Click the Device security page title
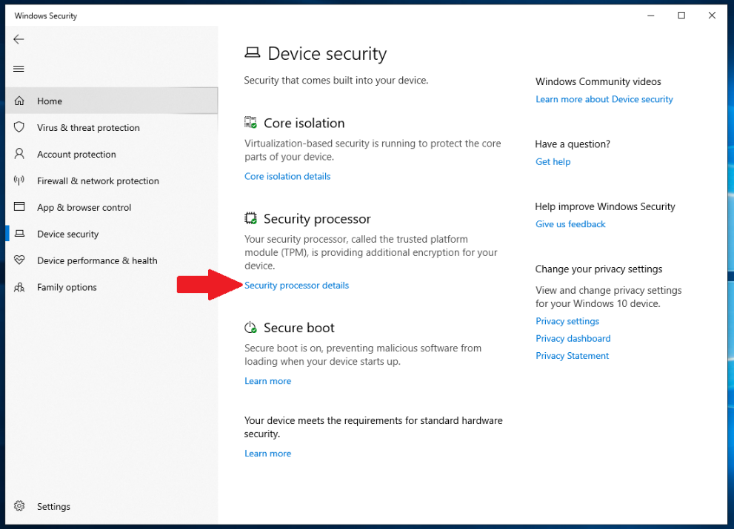 click(x=327, y=54)
